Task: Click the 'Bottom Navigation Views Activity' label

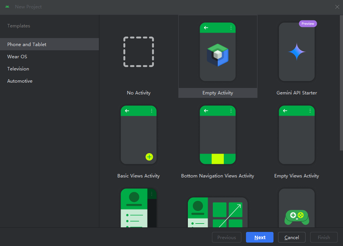Action: 218,176
